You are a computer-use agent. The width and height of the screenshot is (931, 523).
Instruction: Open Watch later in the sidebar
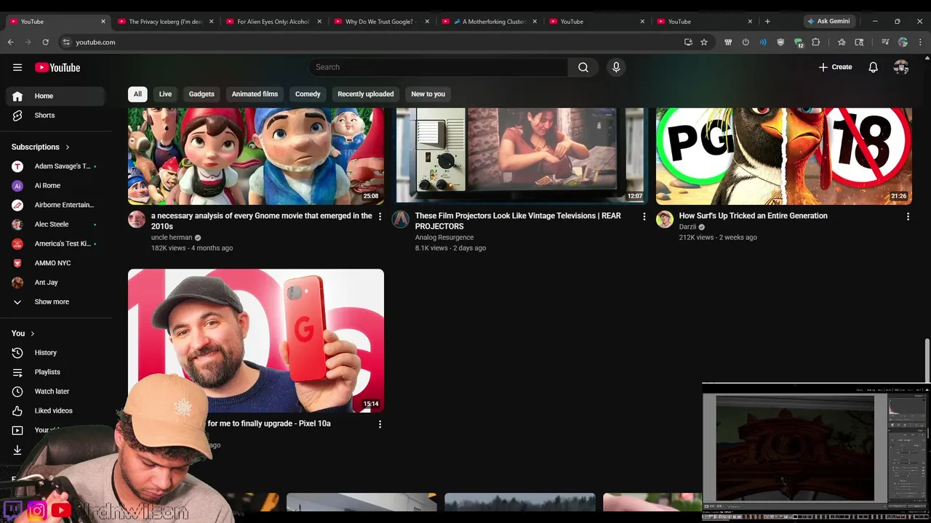click(56, 392)
